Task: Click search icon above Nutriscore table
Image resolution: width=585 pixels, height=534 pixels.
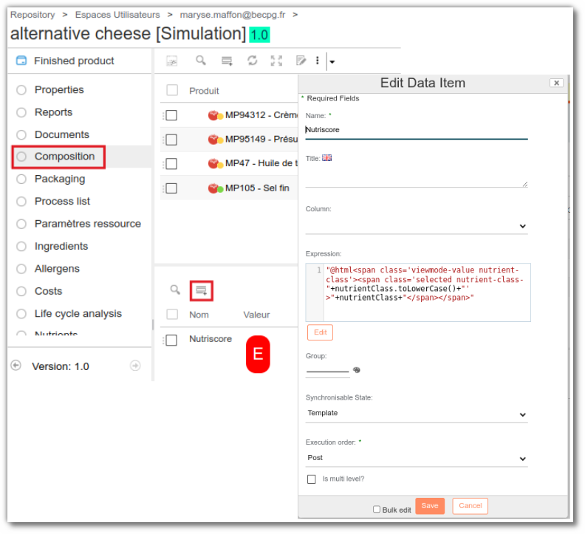Action: 175,290
